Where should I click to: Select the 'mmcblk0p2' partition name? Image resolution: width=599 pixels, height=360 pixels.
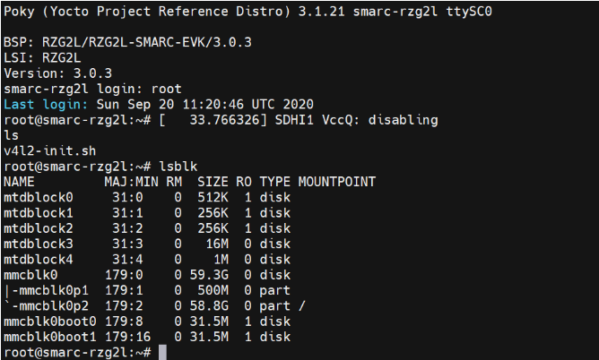[54, 306]
